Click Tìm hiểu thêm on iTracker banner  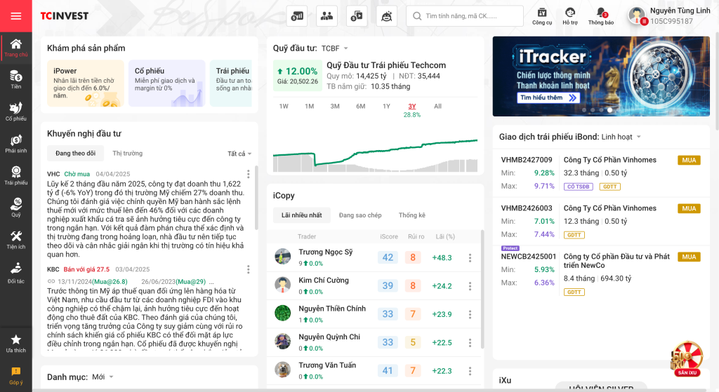pyautogui.click(x=548, y=97)
